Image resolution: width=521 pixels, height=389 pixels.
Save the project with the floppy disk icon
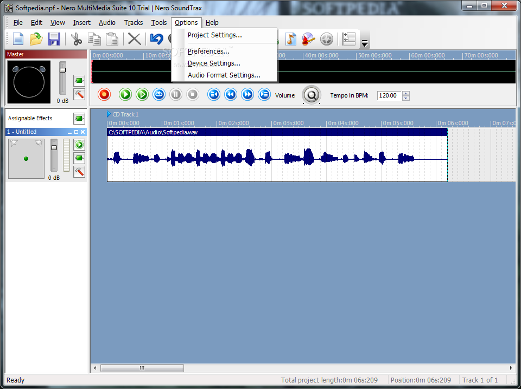54,39
